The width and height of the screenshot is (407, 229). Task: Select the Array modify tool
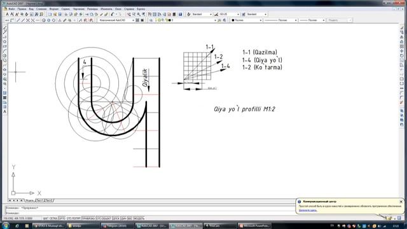click(x=401, y=46)
